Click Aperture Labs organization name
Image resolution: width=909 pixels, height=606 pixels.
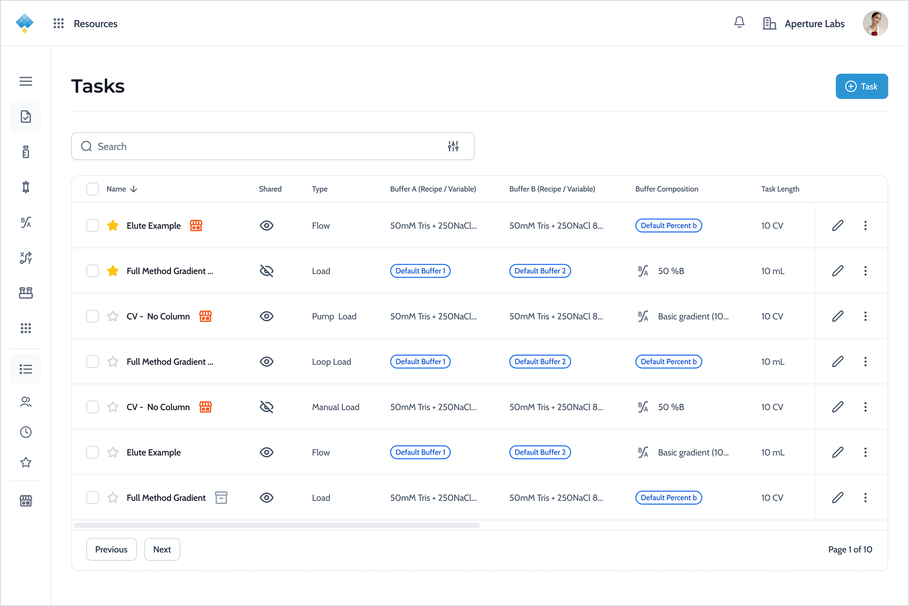(x=814, y=24)
